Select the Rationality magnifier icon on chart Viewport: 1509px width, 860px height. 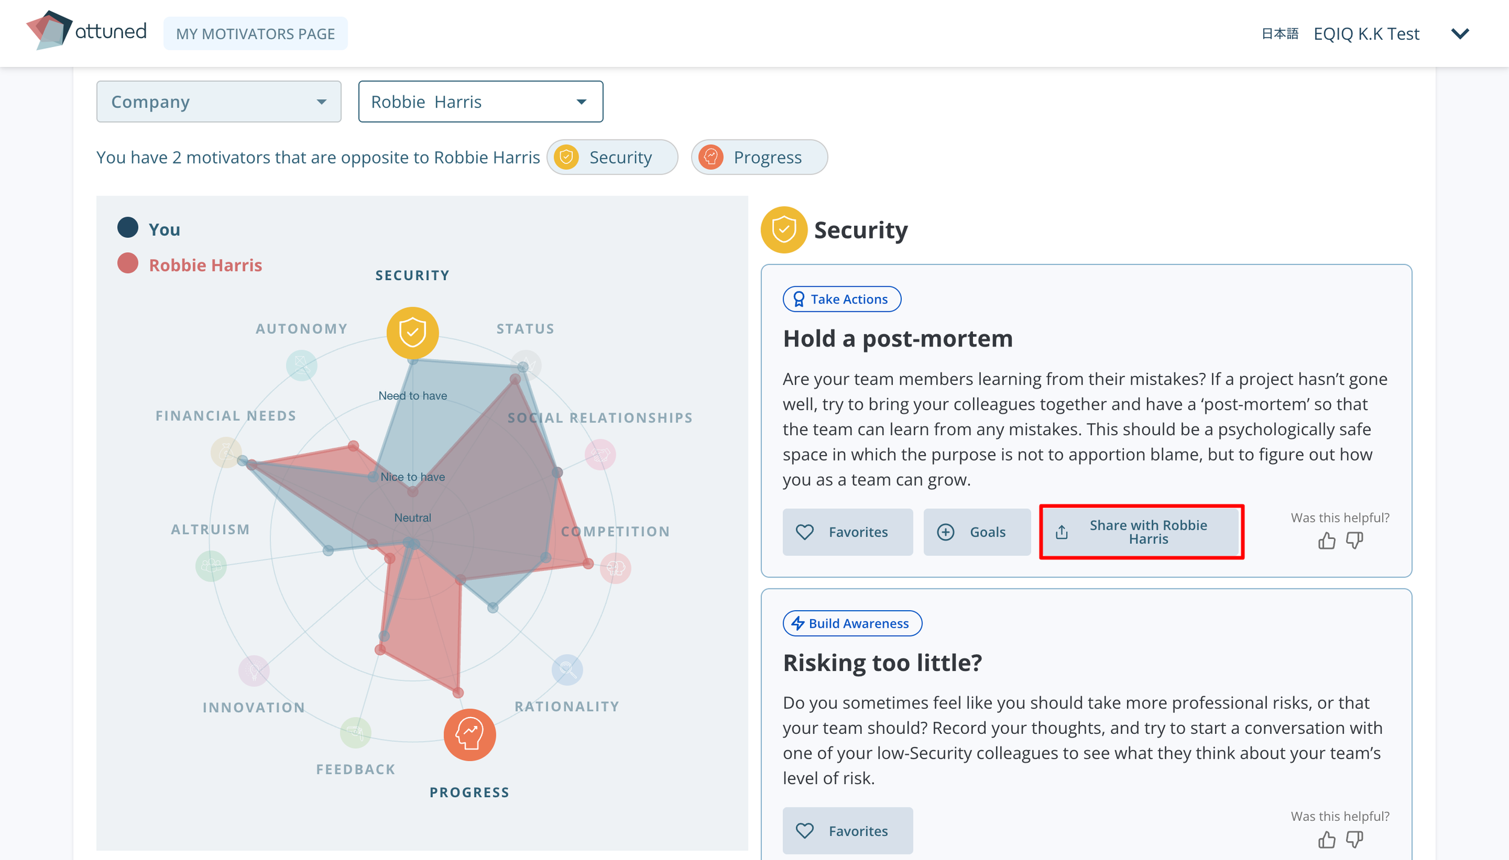(567, 669)
